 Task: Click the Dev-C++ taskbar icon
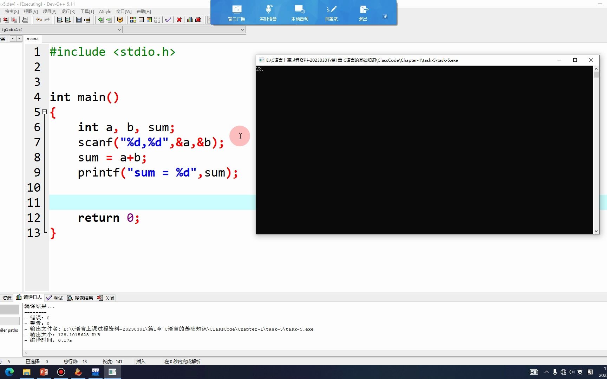tap(95, 372)
